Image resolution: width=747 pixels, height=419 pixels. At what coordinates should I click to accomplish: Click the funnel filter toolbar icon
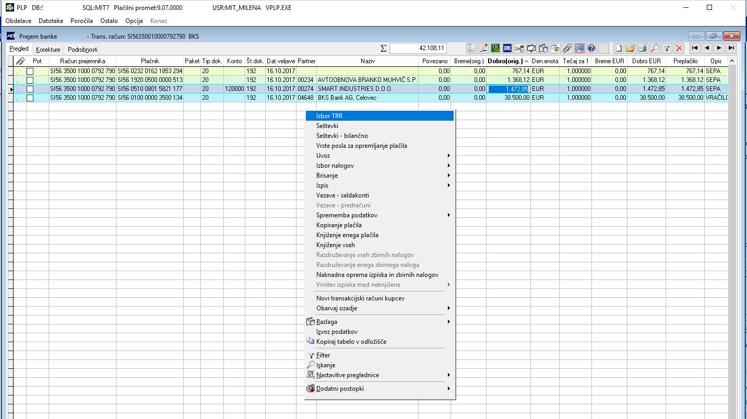coord(667,48)
